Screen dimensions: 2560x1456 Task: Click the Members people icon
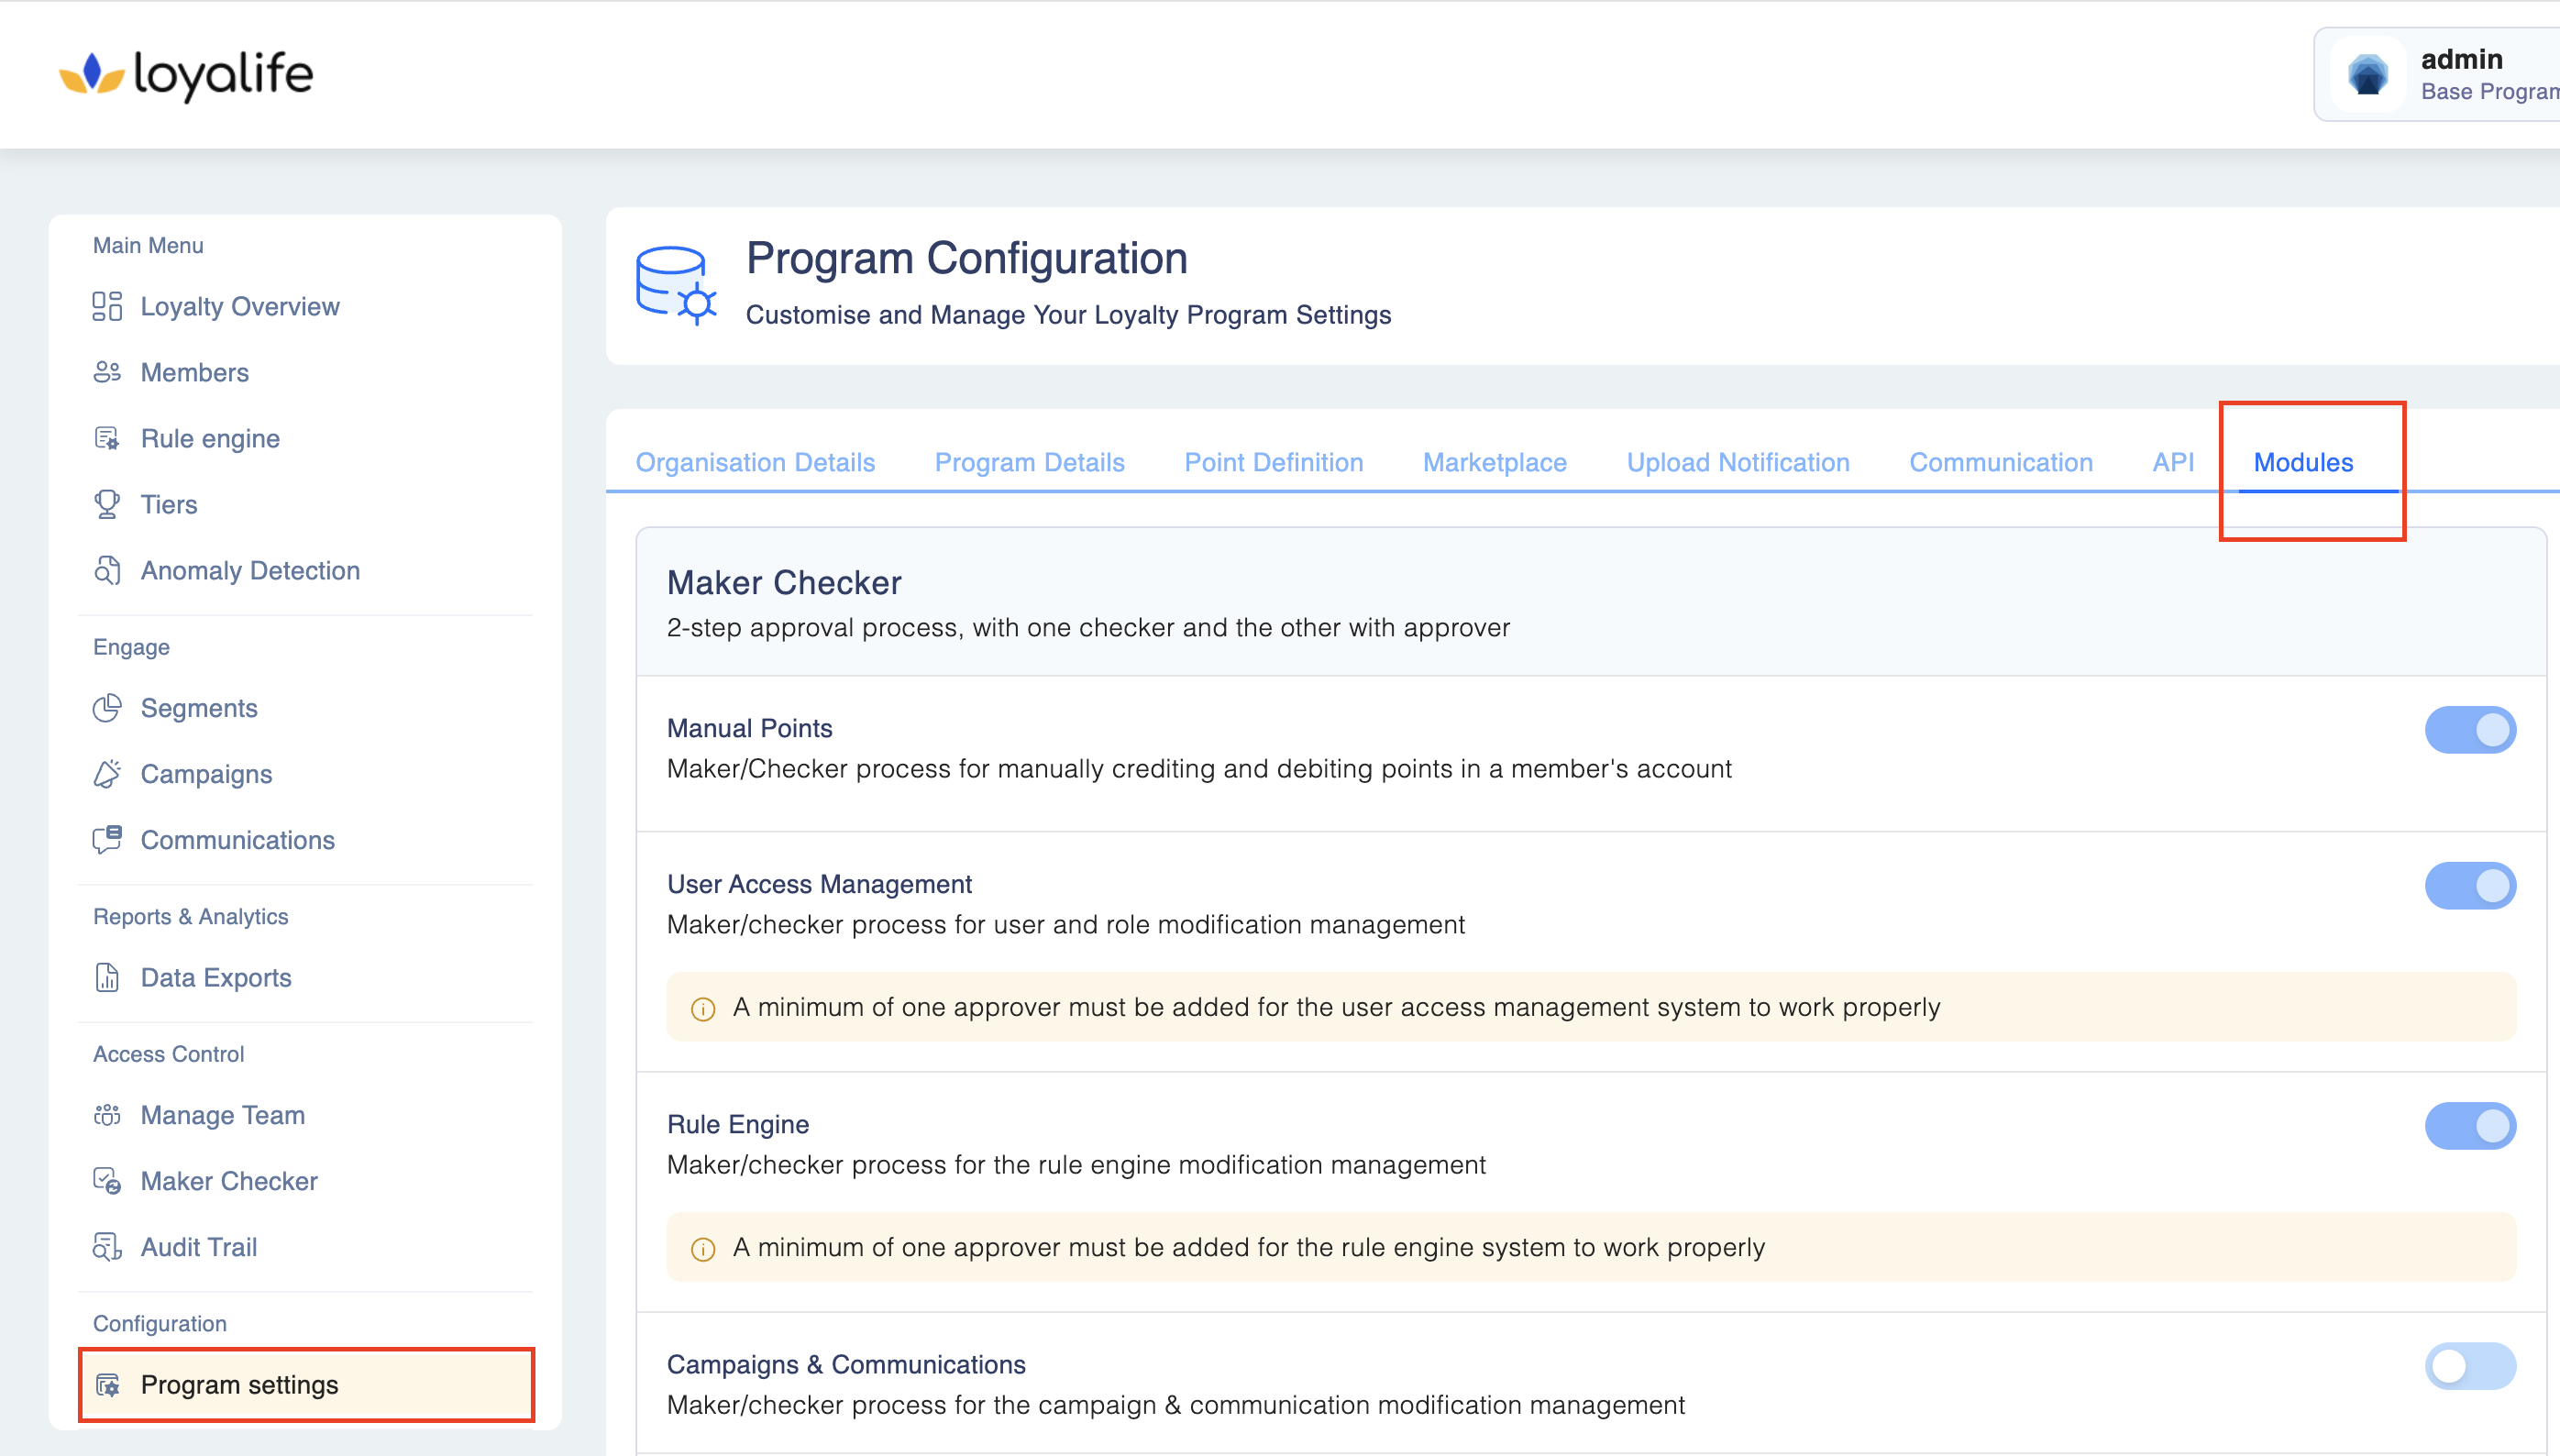(107, 372)
